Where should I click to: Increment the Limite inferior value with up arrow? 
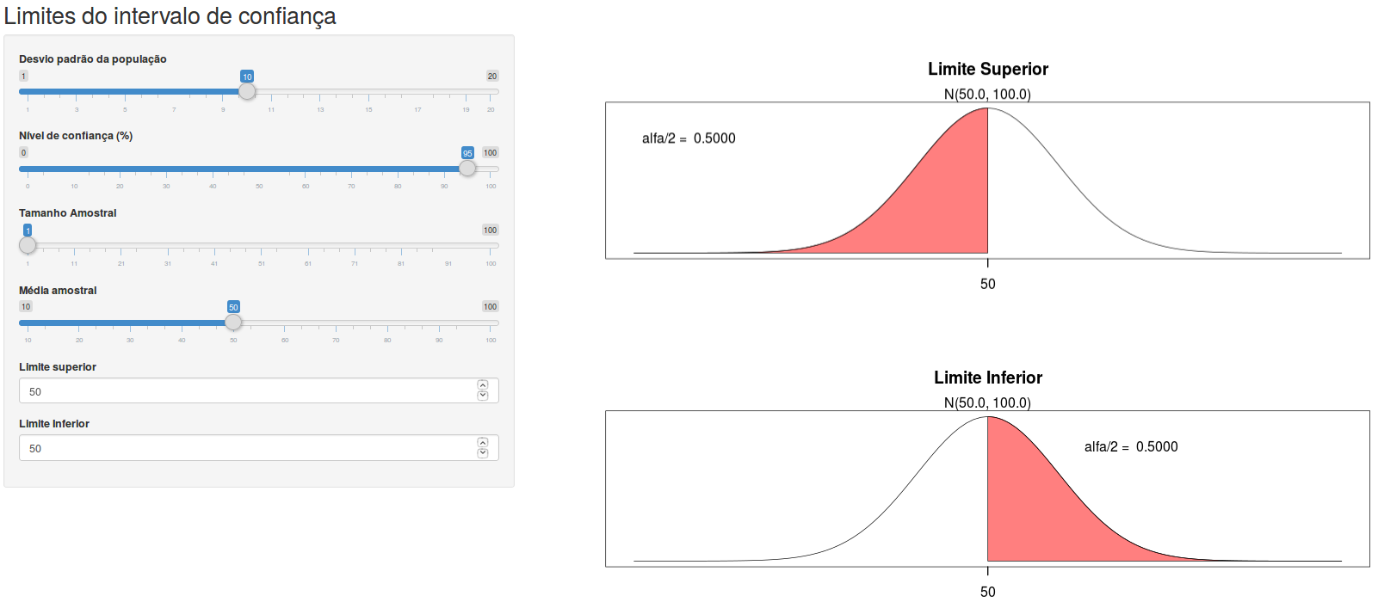[483, 443]
